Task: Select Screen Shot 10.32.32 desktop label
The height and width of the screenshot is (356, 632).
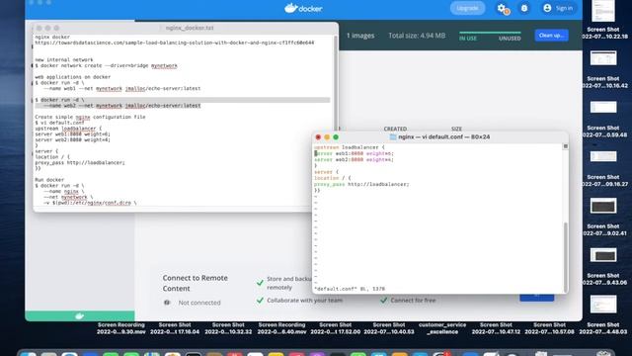Action: coord(228,328)
